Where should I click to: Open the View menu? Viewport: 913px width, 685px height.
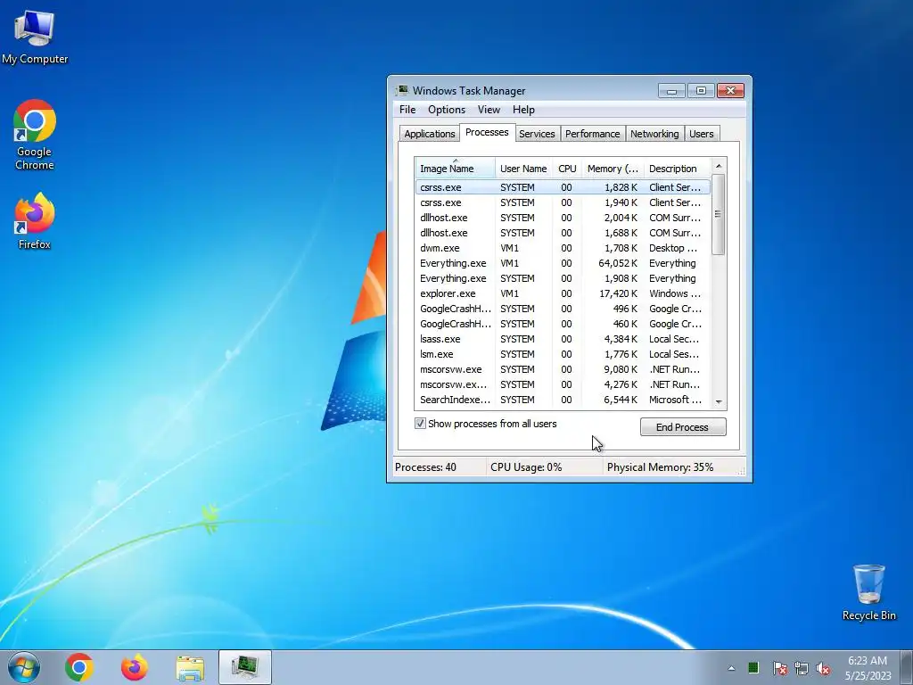click(489, 110)
